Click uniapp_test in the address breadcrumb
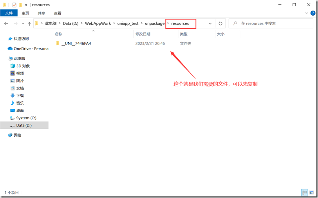 (x=128, y=23)
